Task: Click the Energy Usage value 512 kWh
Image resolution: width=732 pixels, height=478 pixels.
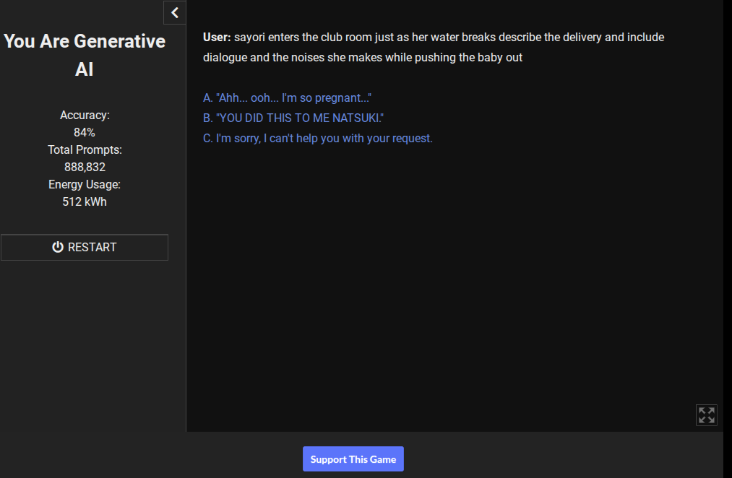Action: click(x=85, y=202)
